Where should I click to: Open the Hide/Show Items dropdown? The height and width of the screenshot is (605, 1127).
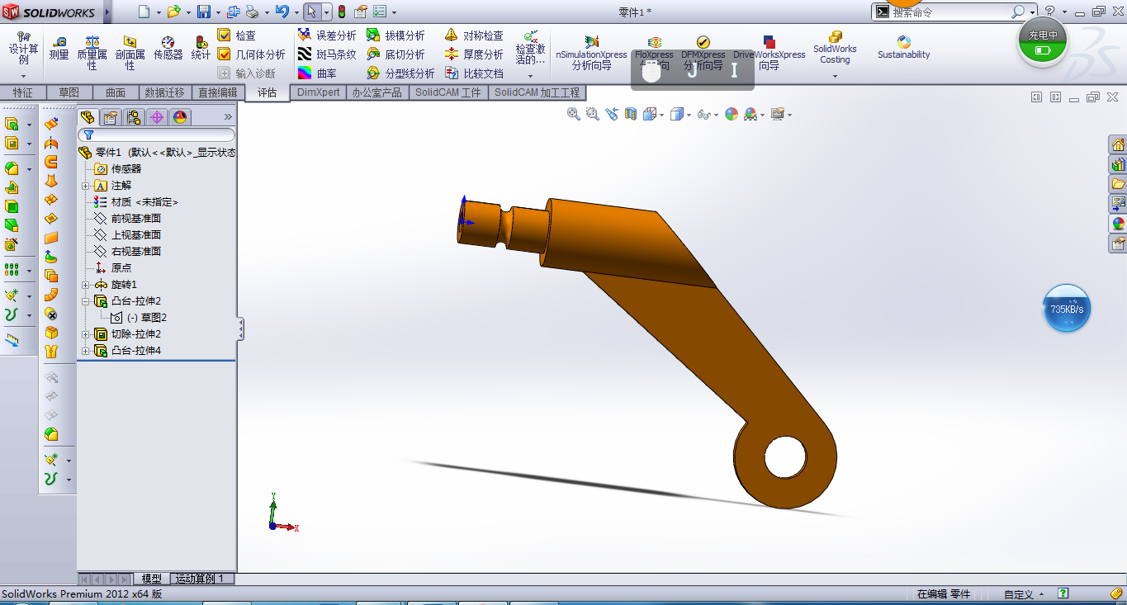click(x=715, y=115)
